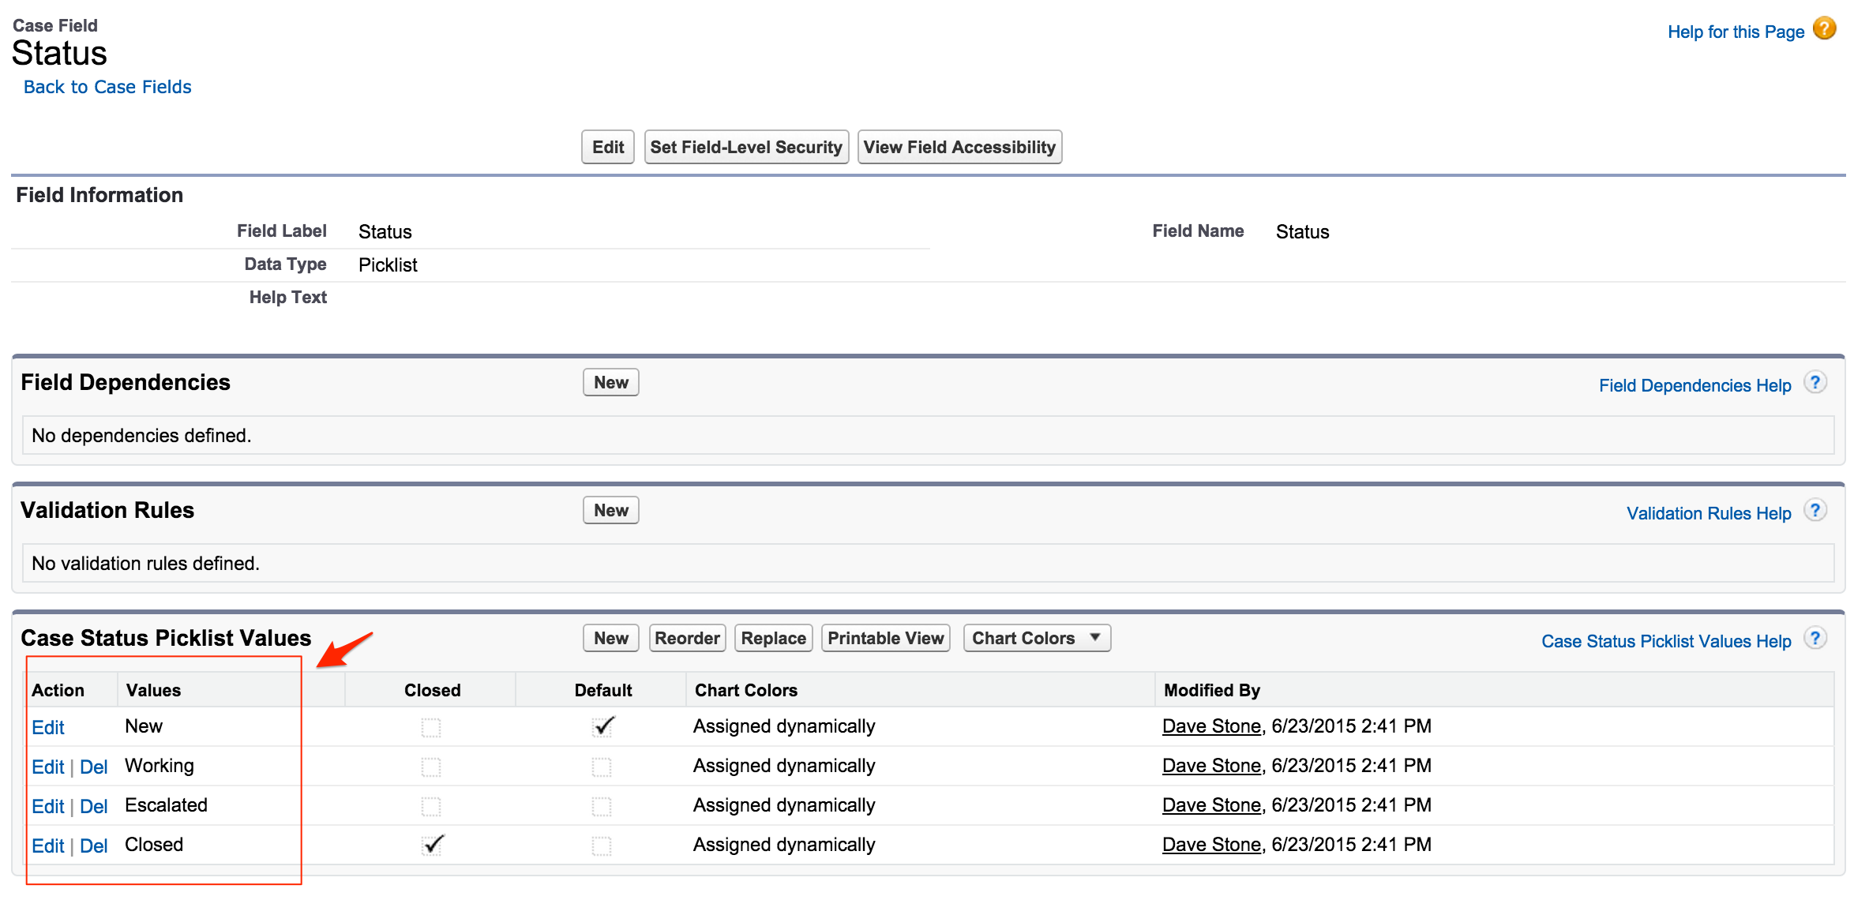Toggle Closed checkbox for New value
Screen dimensions: 1854x900
[x=431, y=727]
